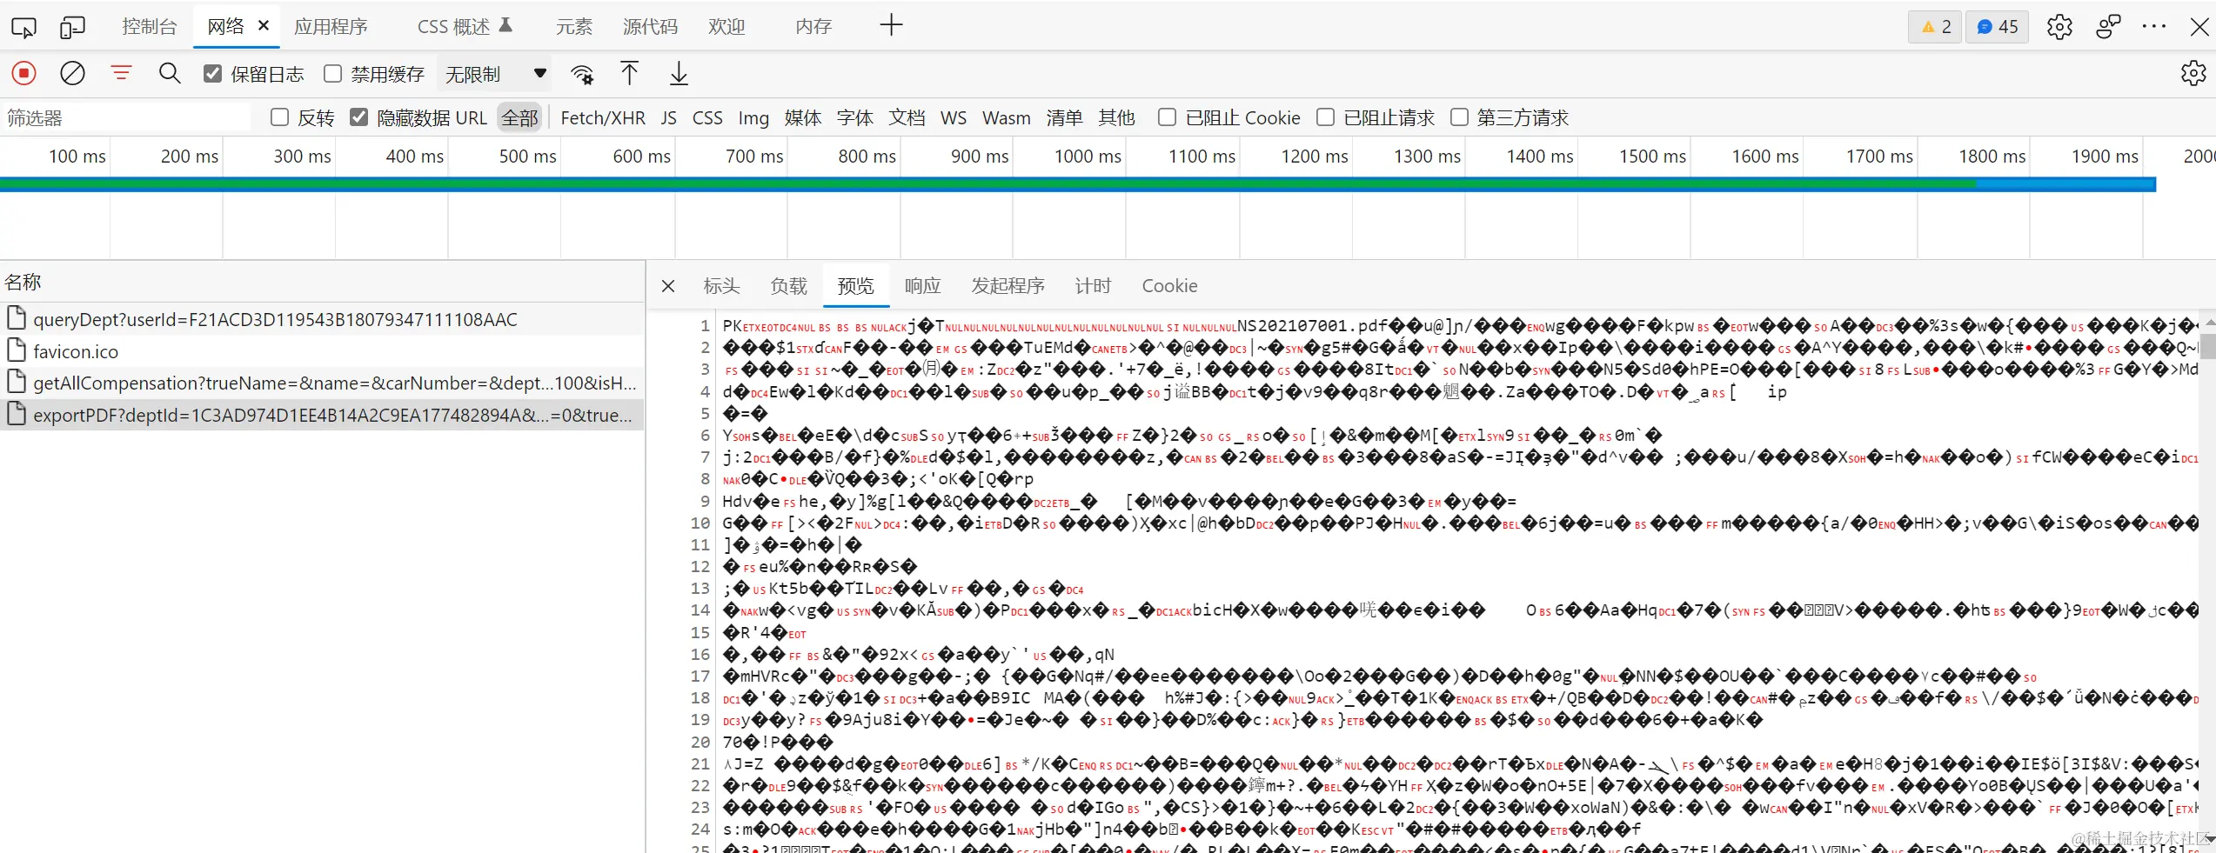Enable the disable cache checkbox

[x=332, y=74]
